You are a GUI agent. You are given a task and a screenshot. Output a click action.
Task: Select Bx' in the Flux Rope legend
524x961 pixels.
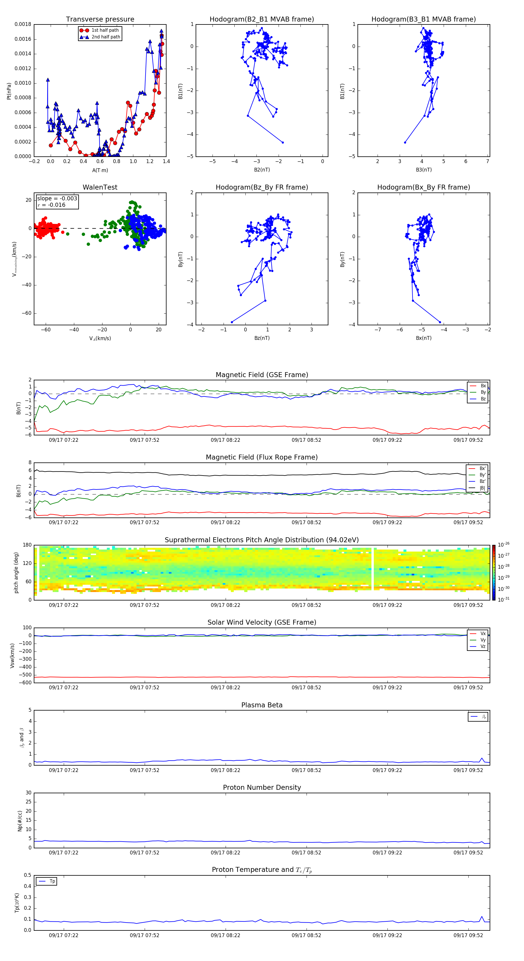click(477, 469)
